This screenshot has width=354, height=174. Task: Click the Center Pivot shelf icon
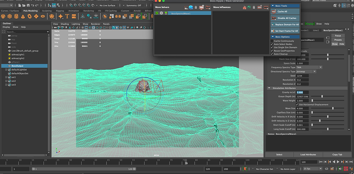[83, 16]
